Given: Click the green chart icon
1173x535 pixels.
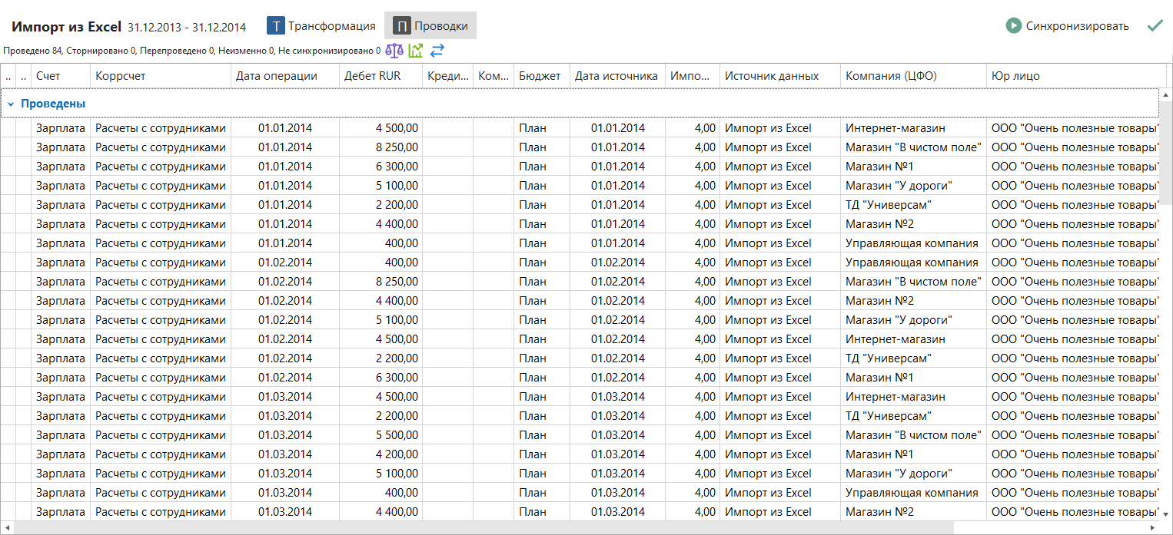Looking at the screenshot, I should coord(416,51).
